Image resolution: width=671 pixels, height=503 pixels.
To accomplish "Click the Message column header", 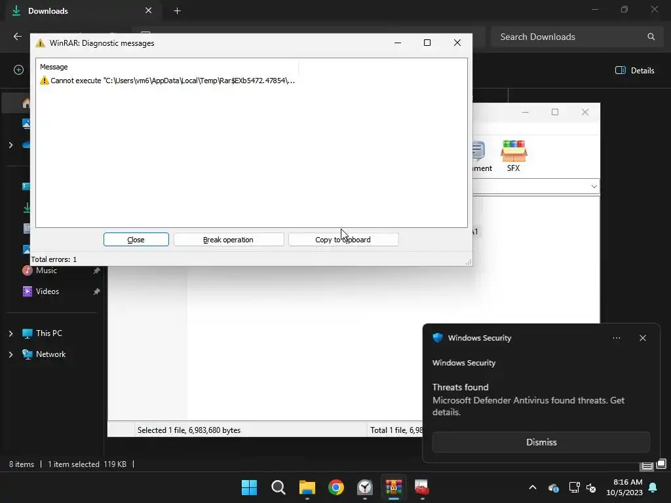I will click(54, 67).
